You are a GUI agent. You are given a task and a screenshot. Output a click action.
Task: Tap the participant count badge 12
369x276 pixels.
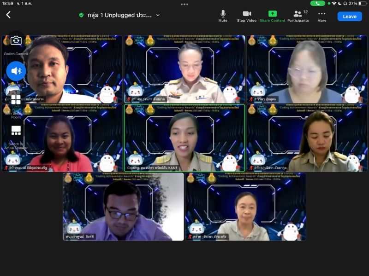pyautogui.click(x=305, y=12)
